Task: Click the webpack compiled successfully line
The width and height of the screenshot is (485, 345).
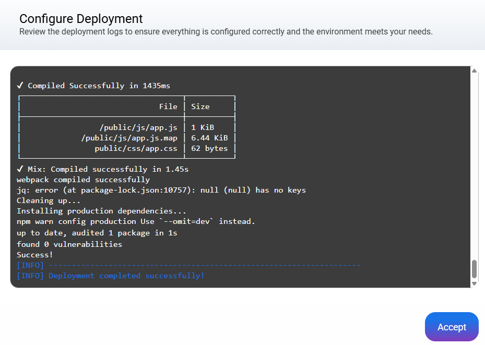Action: point(83,180)
